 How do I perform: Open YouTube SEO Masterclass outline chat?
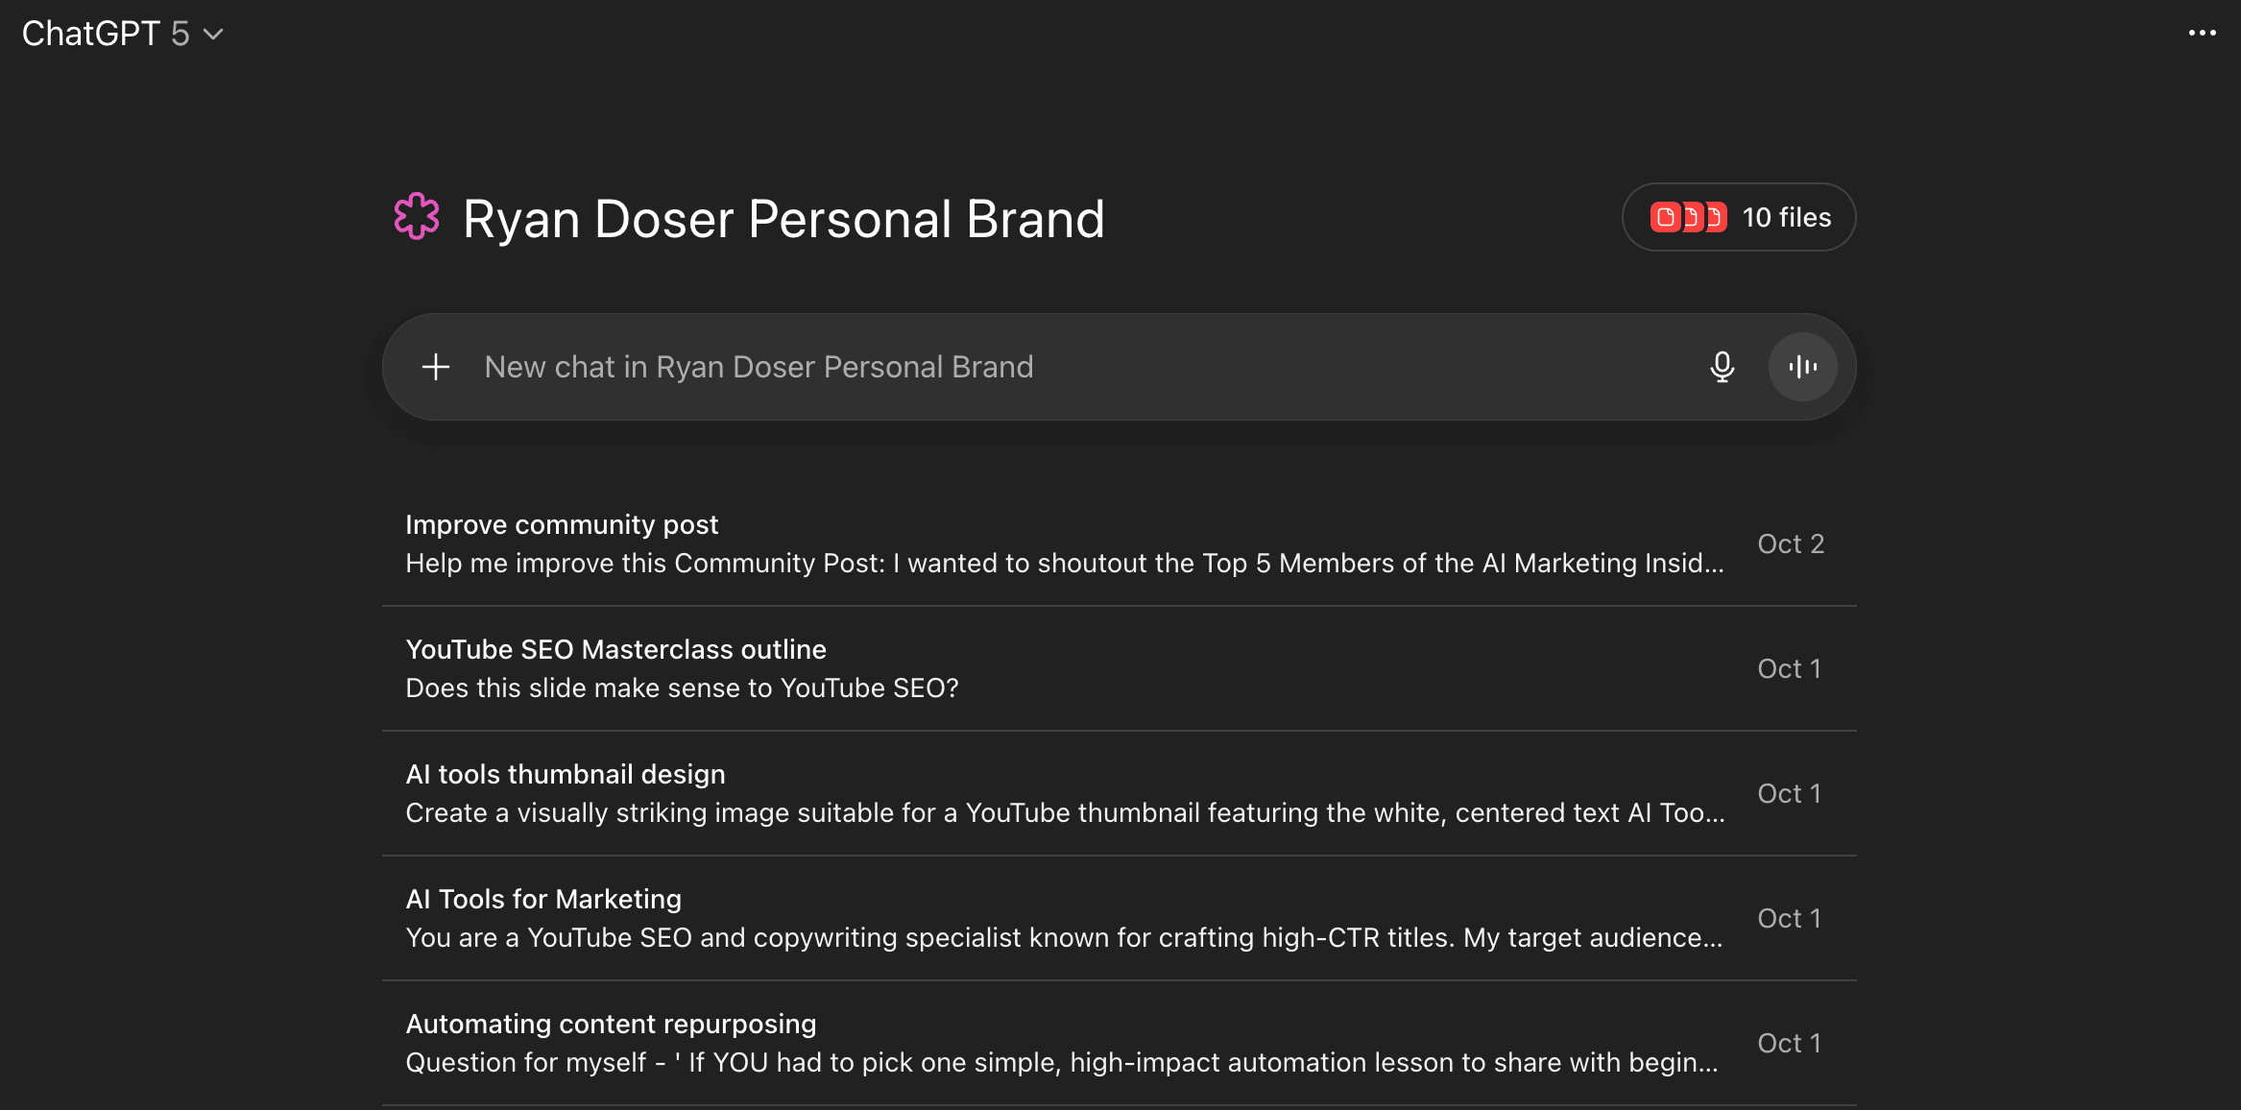tap(615, 649)
